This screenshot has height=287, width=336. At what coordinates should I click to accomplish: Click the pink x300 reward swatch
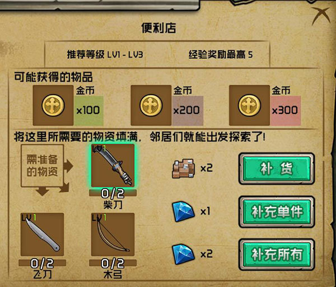coord(286,111)
